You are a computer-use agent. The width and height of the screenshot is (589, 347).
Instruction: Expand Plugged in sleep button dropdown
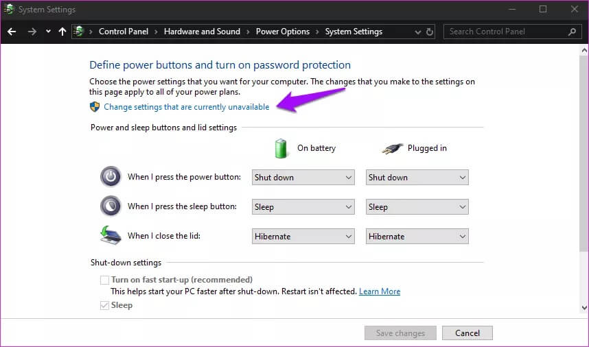point(417,207)
